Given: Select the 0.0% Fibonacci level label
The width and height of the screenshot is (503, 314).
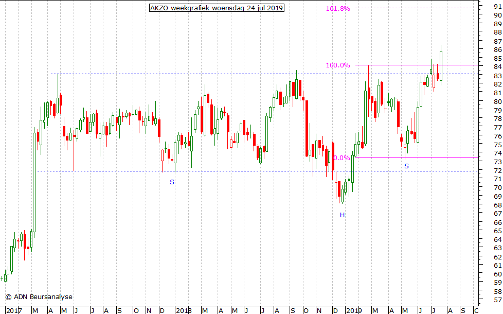Looking at the screenshot, I should pos(342,158).
